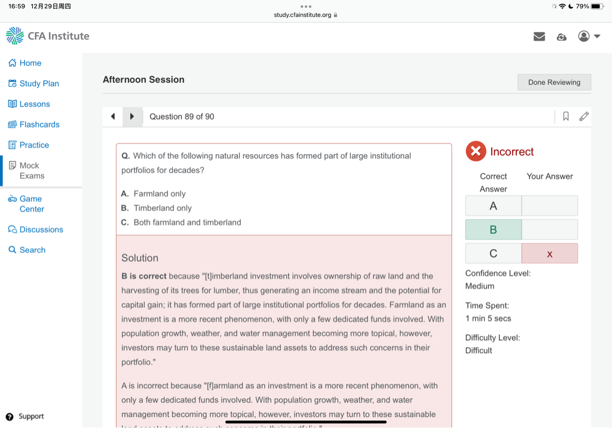Go to previous question arrow
This screenshot has width=612, height=428.
[113, 117]
